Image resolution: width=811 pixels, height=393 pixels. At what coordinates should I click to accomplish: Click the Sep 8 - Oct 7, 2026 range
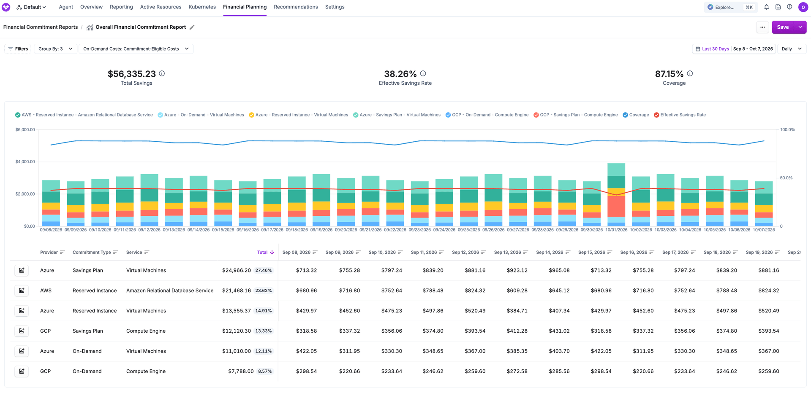pos(753,49)
